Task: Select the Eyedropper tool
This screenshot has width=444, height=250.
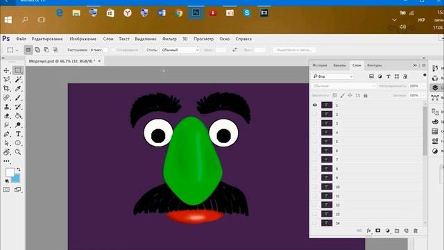Action: click(18, 88)
